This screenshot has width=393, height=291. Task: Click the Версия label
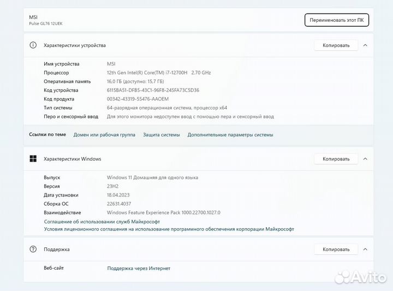point(52,186)
